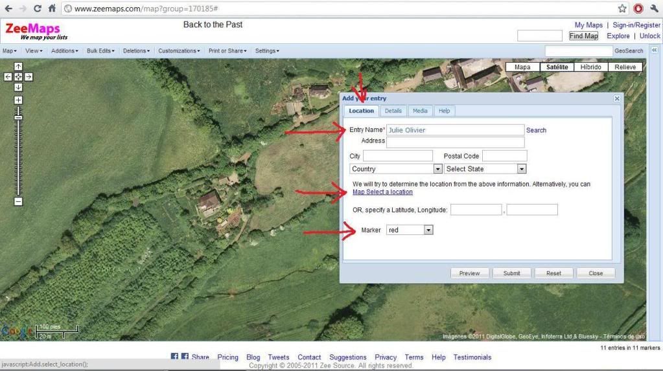The width and height of the screenshot is (663, 371).
Task: Follow the Map Select a location link
Action: pos(382,192)
